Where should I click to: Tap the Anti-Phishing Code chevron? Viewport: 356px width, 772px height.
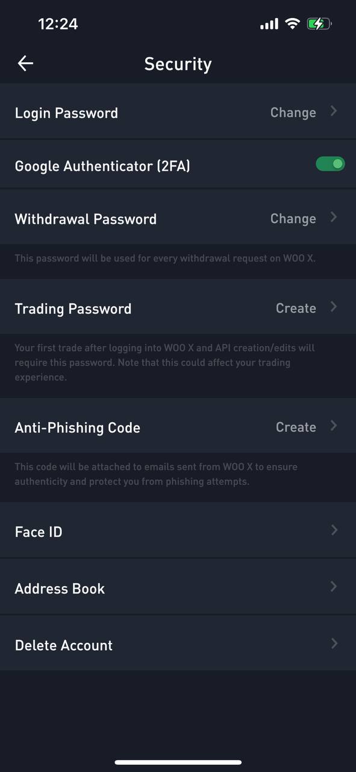(334, 426)
